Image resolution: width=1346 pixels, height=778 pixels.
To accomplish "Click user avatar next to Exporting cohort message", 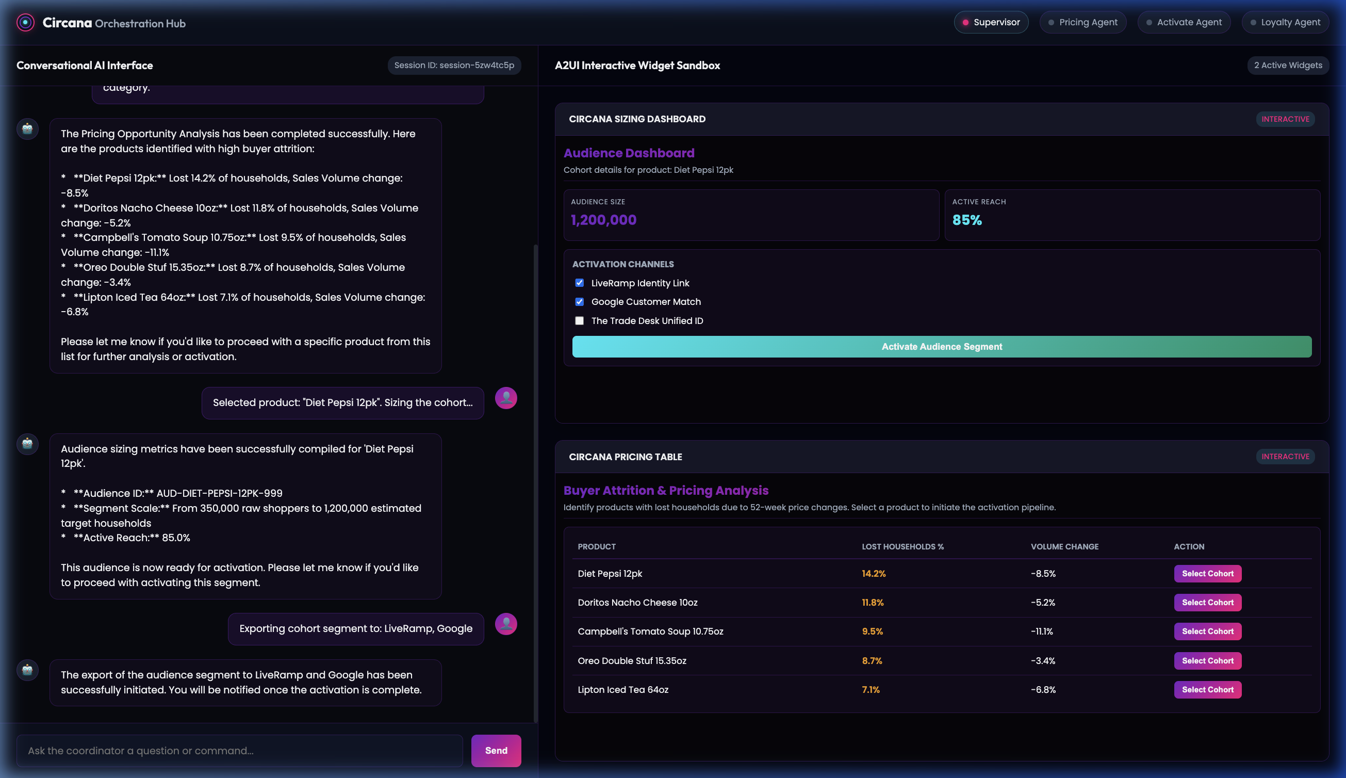I will (x=506, y=624).
